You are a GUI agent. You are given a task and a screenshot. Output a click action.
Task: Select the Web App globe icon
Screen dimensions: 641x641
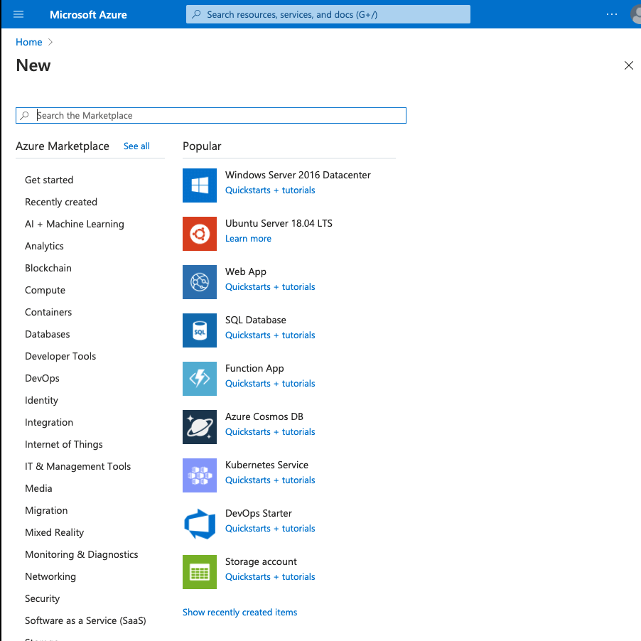click(x=200, y=282)
